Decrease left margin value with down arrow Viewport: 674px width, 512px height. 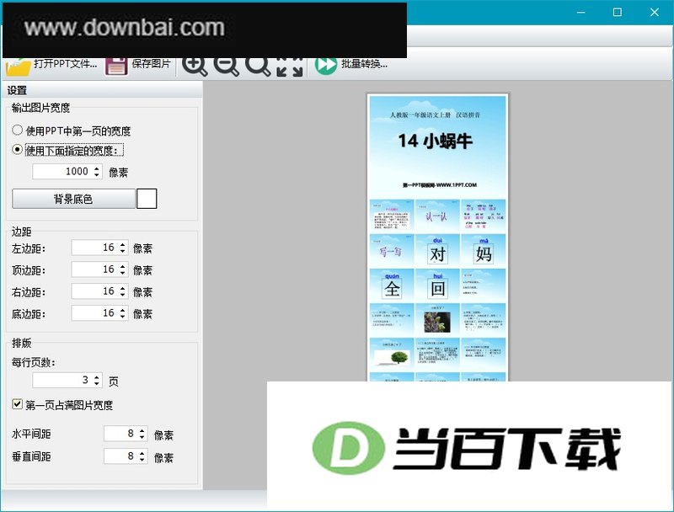tap(123, 251)
